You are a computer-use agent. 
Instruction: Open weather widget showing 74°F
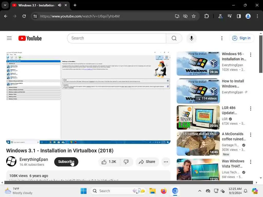point(18,191)
